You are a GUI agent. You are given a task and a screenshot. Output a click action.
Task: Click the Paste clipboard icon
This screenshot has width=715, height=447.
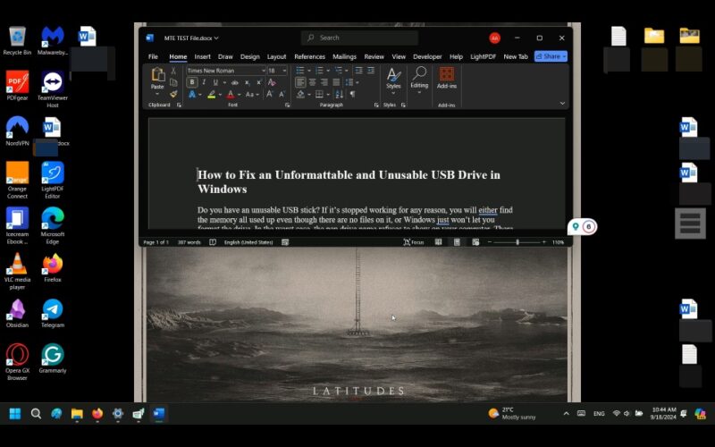(x=157, y=75)
